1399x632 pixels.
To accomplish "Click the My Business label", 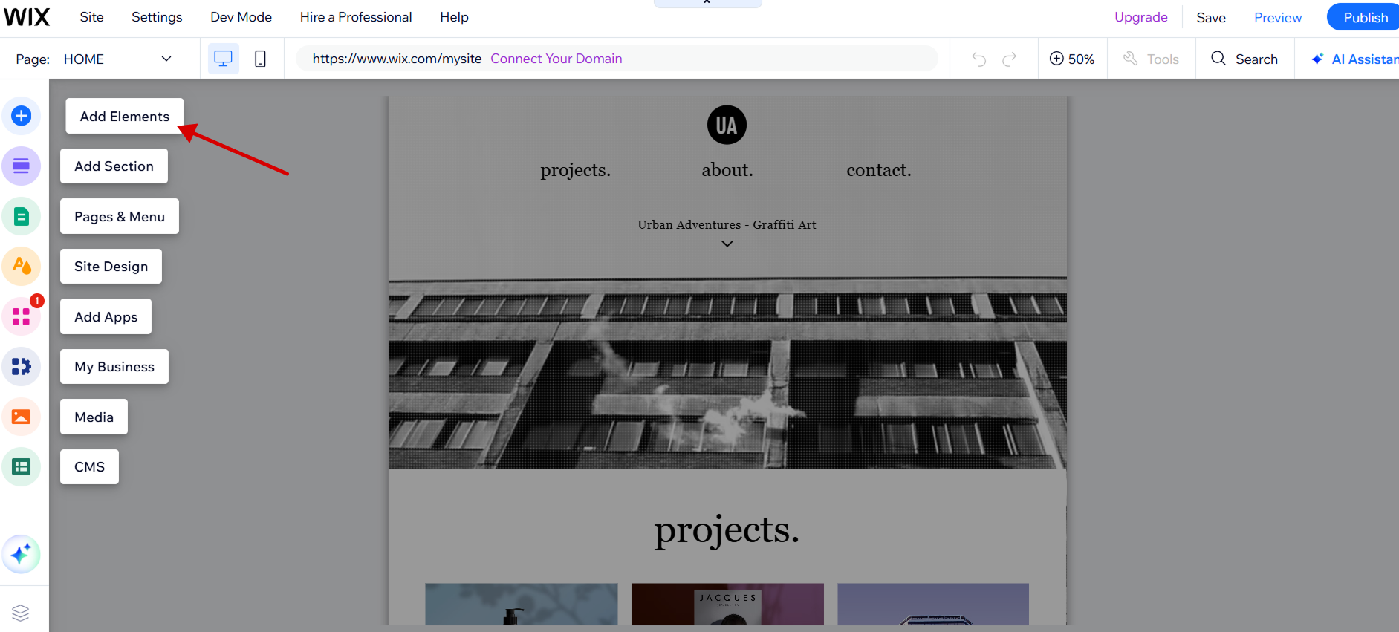I will (114, 366).
